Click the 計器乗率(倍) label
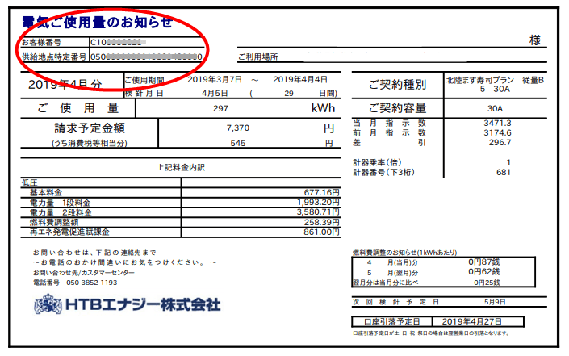 click(x=377, y=162)
